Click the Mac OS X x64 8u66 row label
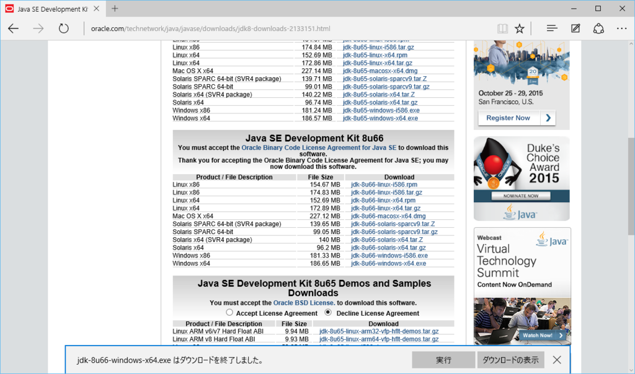This screenshot has height=374, width=635. click(193, 216)
